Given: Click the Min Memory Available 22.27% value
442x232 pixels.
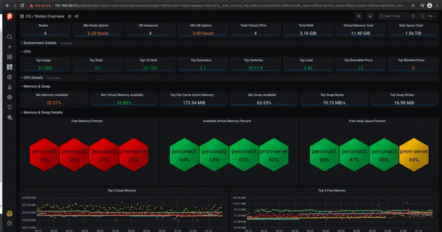Looking at the screenshot, I should tap(54, 103).
